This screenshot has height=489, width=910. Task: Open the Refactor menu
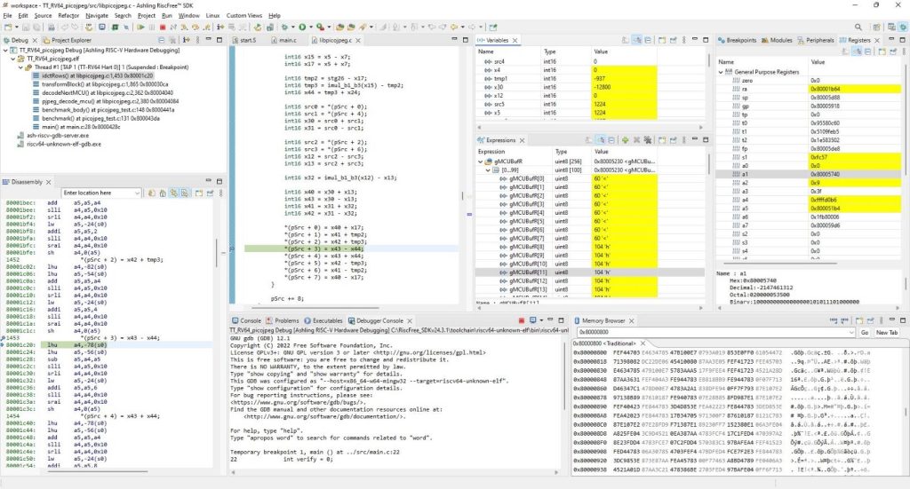point(68,16)
